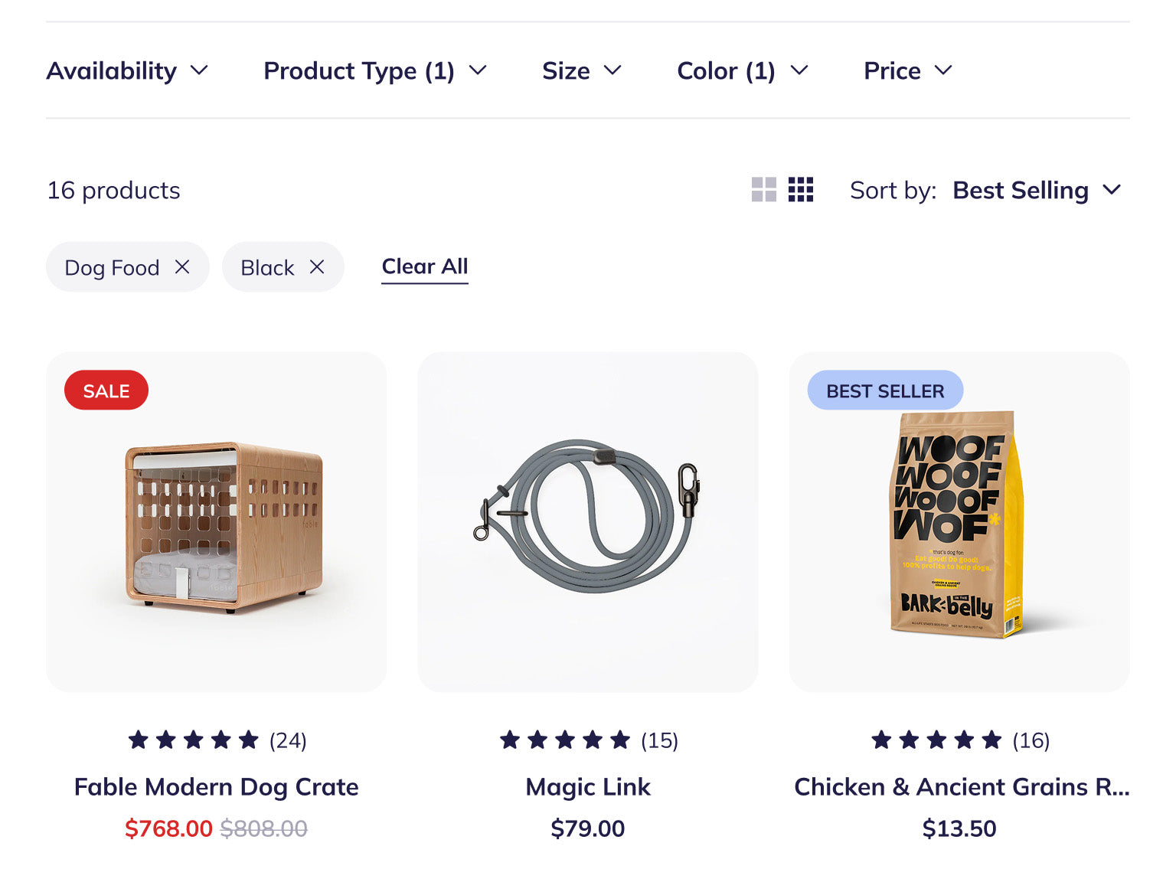
Task: Expand the Price filter
Action: (x=907, y=70)
